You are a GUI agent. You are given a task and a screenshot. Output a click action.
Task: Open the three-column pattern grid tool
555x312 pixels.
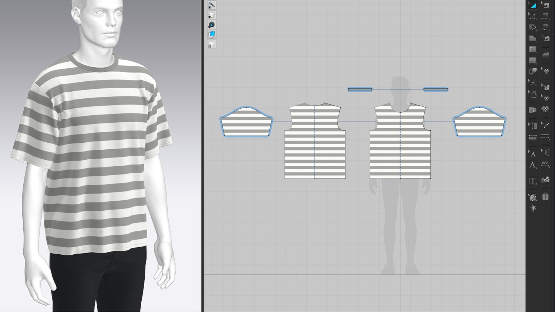[532, 181]
